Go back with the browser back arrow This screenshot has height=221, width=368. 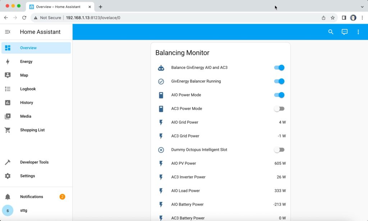point(6,18)
